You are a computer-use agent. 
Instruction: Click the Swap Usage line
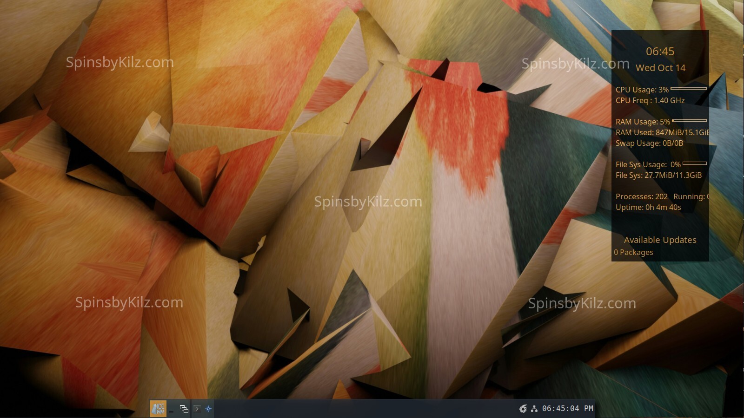(649, 143)
